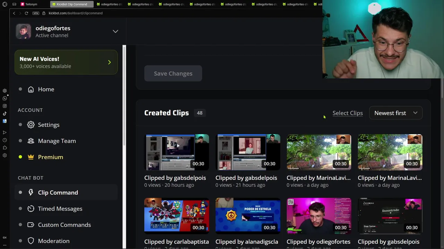Image resolution: width=444 pixels, height=249 pixels.
Task: Open WhatsApp icon in Opera sidebar
Action: (5, 98)
